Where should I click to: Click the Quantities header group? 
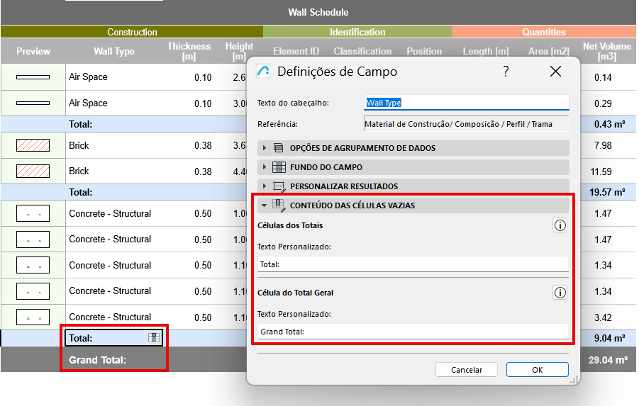coord(544,32)
